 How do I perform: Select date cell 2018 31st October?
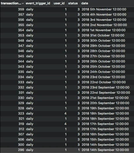point(103,35)
